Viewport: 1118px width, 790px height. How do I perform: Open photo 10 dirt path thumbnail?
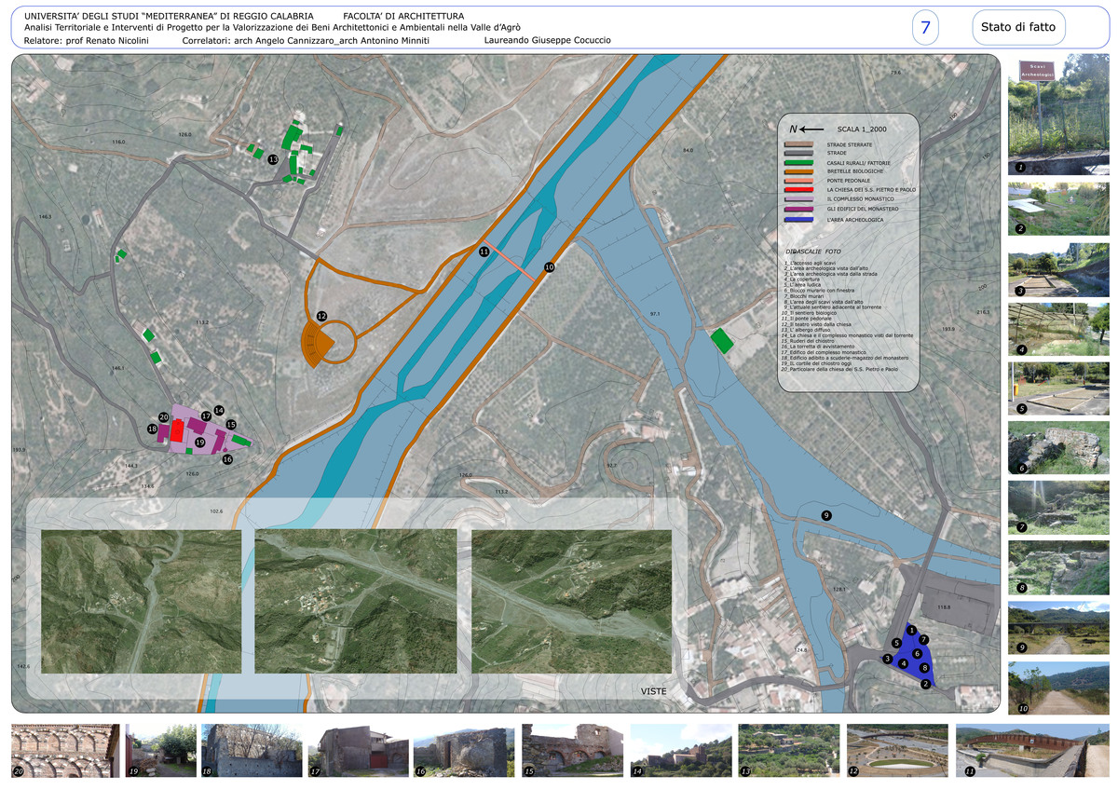[x=1058, y=688]
